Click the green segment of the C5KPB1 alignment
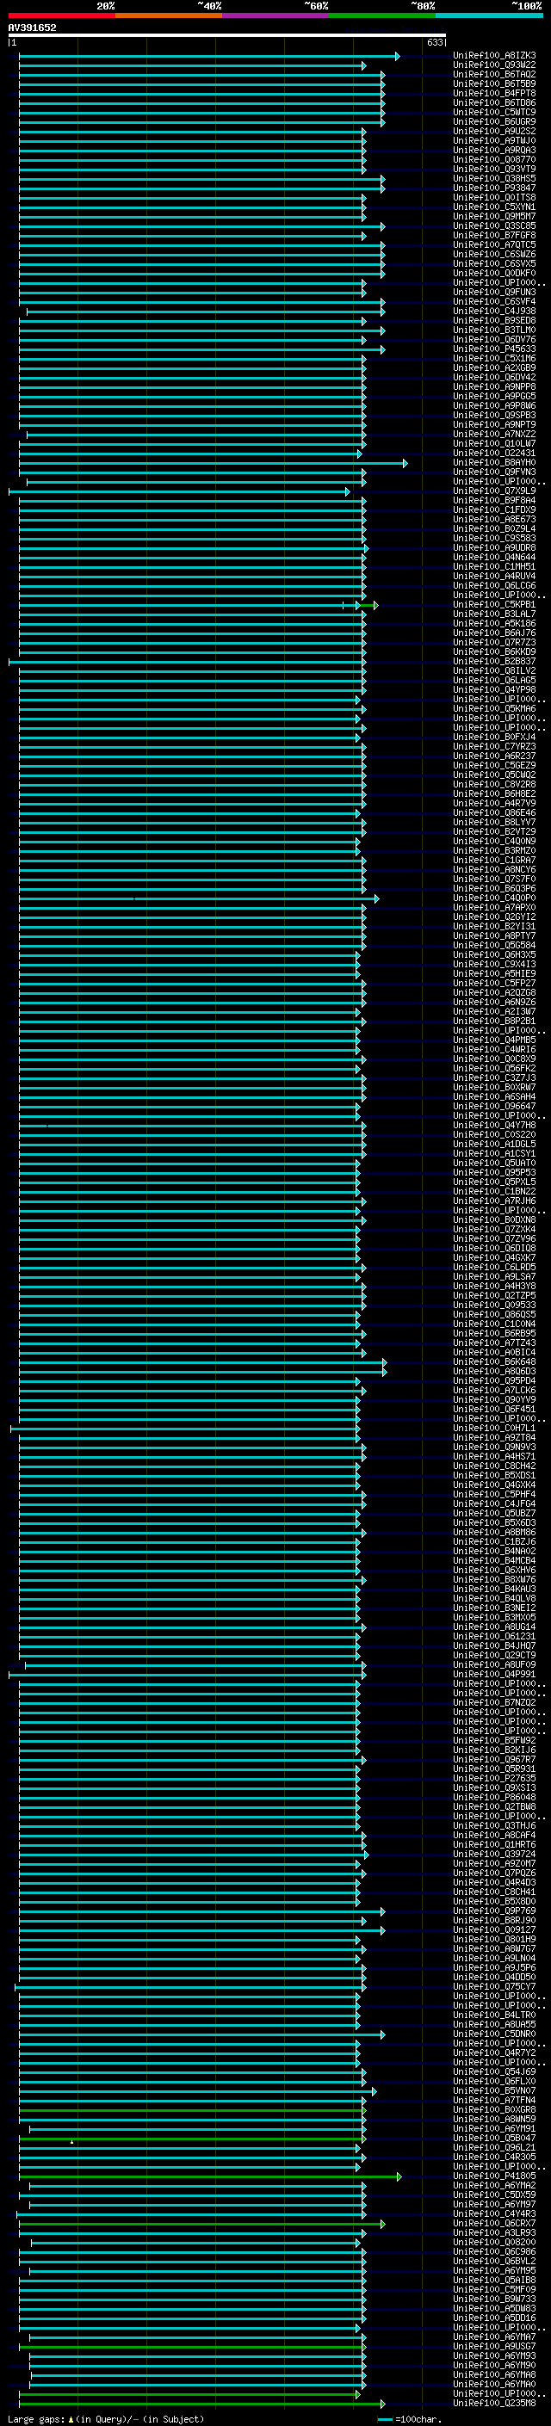This screenshot has height=2426, width=551. click(368, 605)
